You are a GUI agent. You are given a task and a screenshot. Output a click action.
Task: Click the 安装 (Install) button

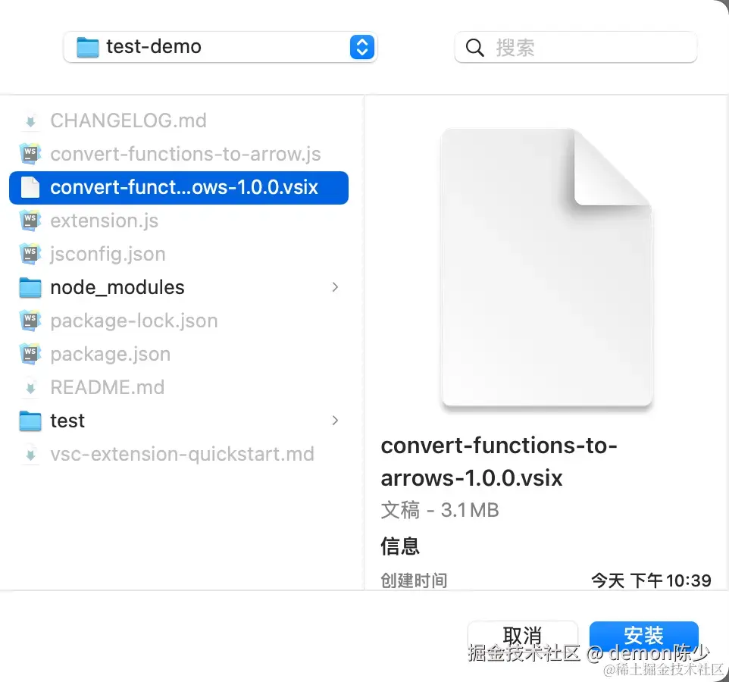(x=643, y=636)
